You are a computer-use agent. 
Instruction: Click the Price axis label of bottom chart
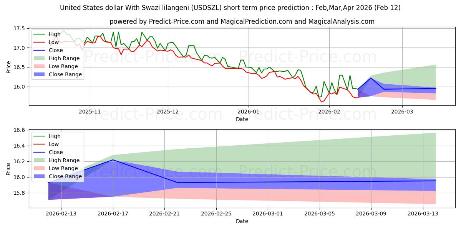(x=8, y=169)
